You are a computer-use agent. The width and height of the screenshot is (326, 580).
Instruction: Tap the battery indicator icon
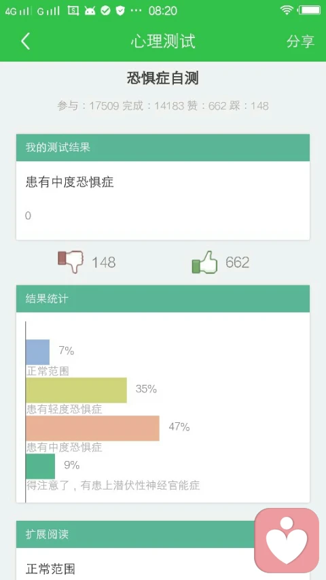pos(310,10)
